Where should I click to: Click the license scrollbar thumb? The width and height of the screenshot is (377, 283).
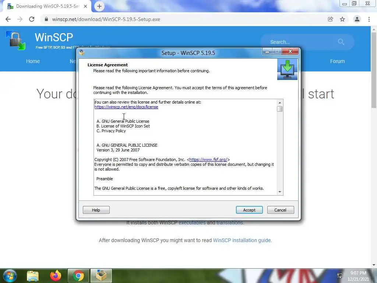280,109
